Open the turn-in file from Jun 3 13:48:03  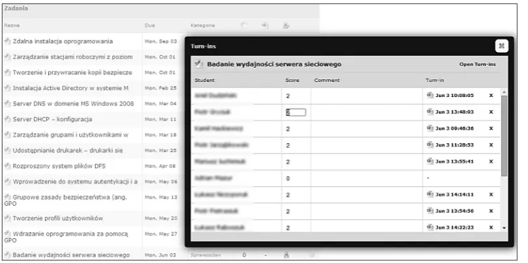tap(430, 112)
